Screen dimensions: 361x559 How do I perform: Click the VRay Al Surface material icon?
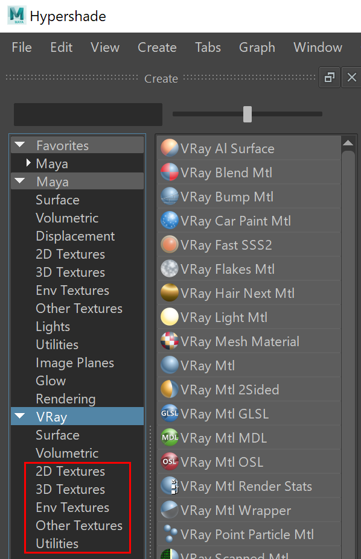[170, 148]
